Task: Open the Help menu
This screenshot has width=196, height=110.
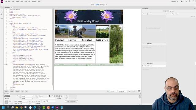Action: point(39,1)
